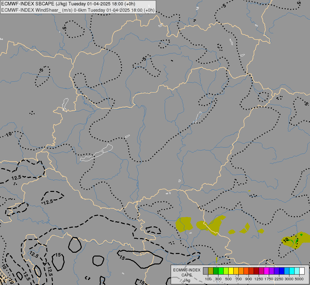This screenshot has width=310, height=285.
Task: Select the legend value 500
Action: (x=228, y=279)
